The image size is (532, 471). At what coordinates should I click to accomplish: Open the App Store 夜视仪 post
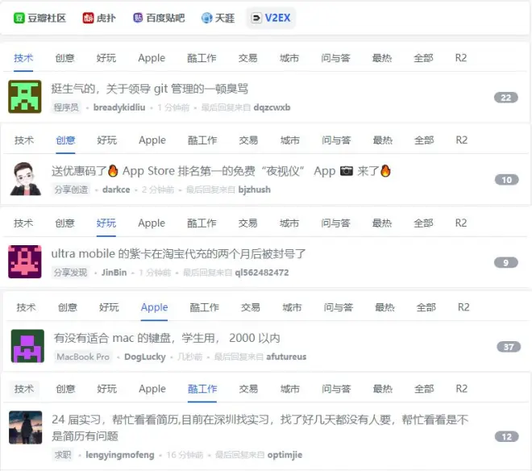(221, 171)
